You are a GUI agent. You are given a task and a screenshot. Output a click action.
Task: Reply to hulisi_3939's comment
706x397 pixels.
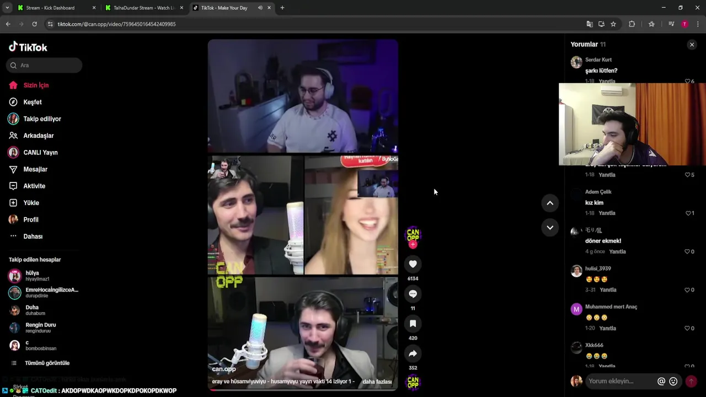(608, 290)
